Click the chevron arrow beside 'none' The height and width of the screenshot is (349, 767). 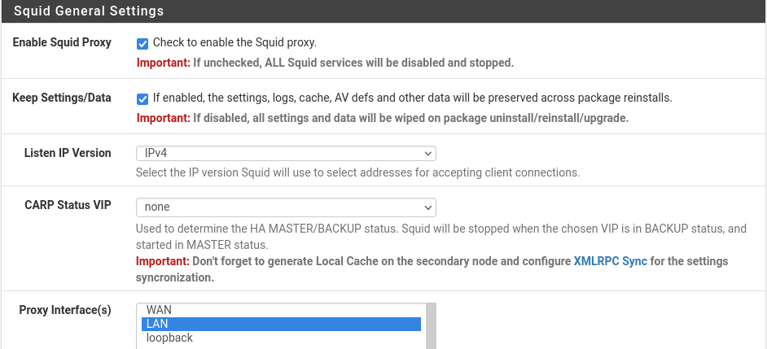(428, 207)
